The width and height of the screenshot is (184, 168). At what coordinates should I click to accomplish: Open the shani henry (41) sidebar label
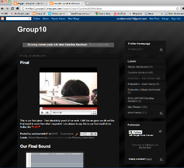(137, 112)
